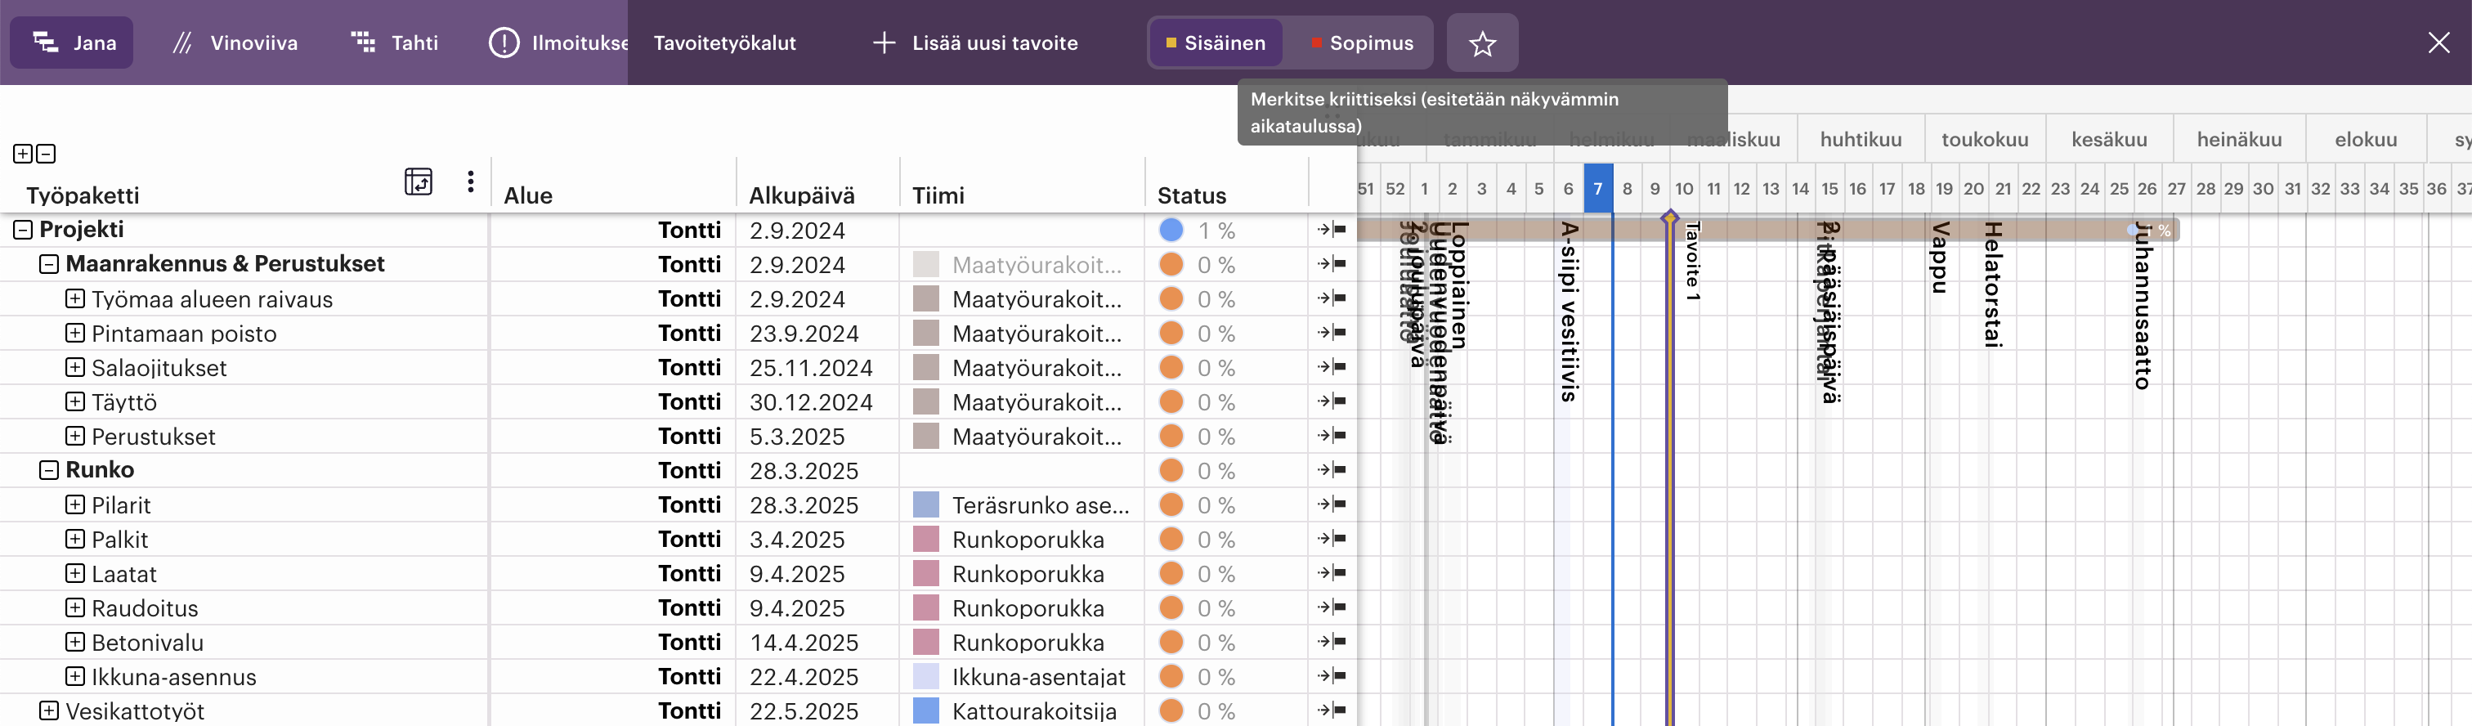Click the star icon to mark critical
Image resolution: width=2472 pixels, height=726 pixels.
tap(1482, 43)
